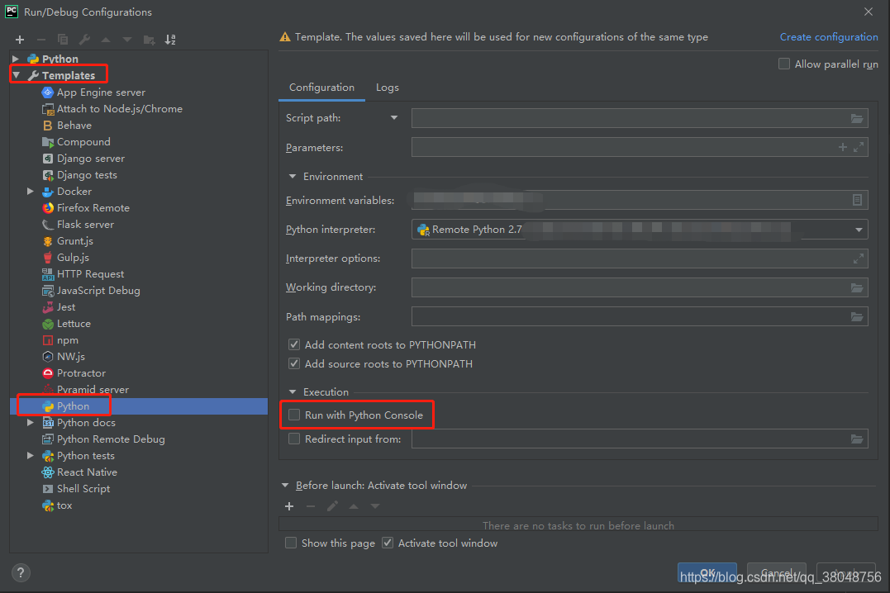890x593 pixels.
Task: Enable Allow parallel run
Action: (784, 64)
